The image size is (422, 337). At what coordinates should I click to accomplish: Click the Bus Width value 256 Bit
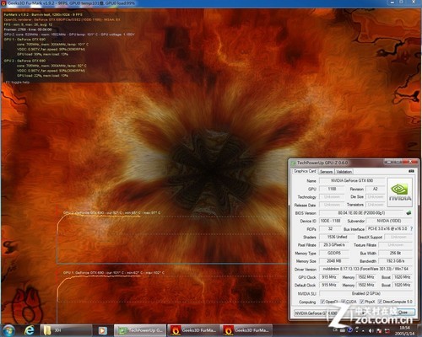(395, 253)
